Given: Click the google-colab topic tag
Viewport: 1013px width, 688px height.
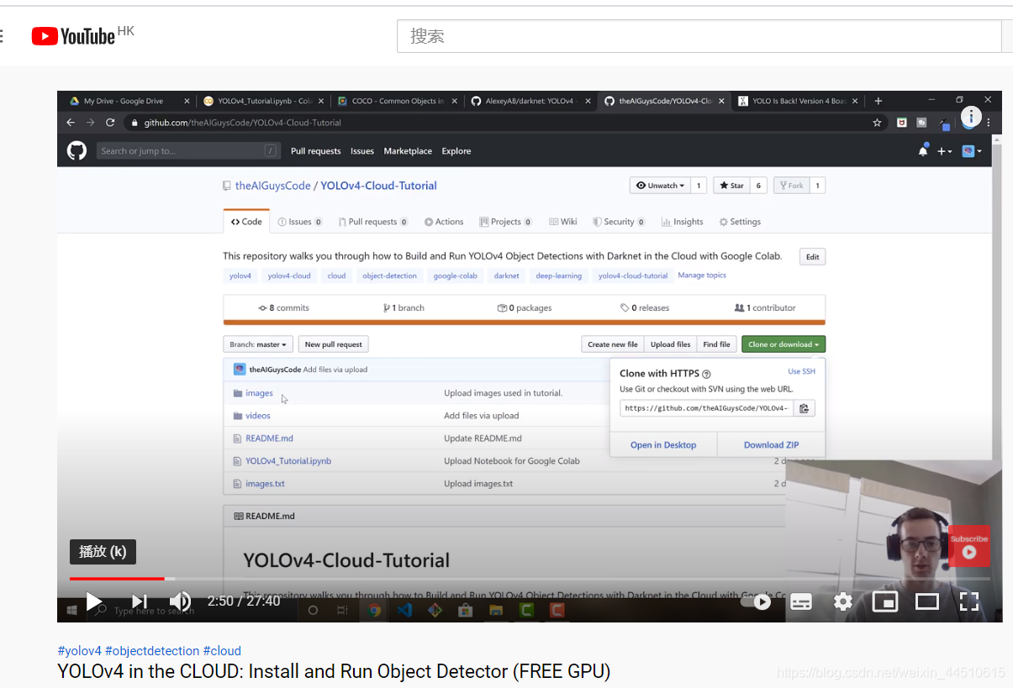Looking at the screenshot, I should coord(456,276).
